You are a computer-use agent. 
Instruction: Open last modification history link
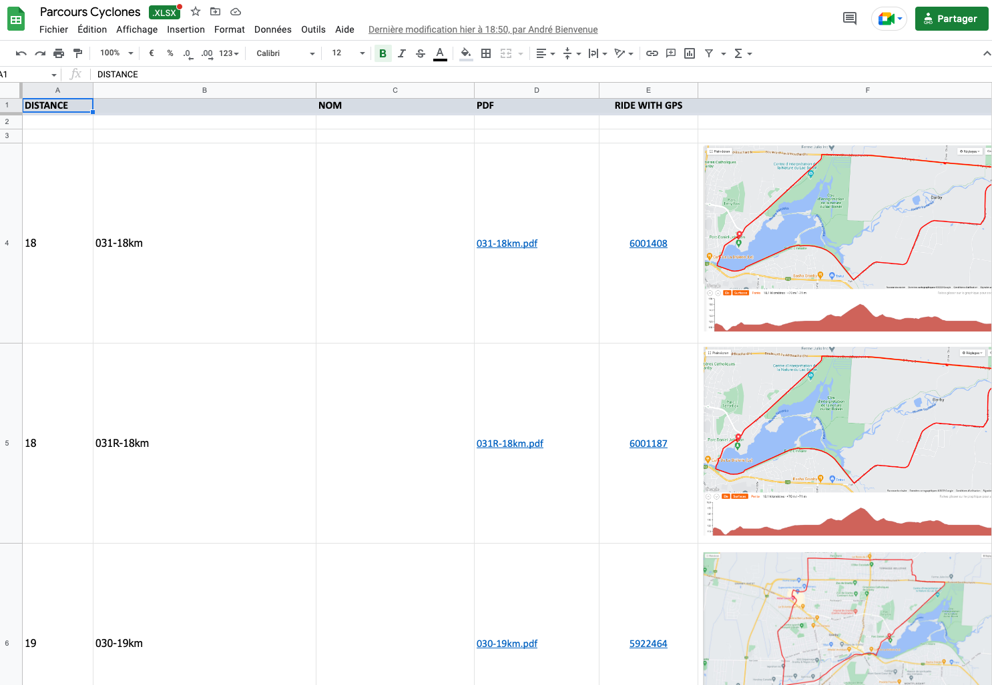(x=483, y=29)
